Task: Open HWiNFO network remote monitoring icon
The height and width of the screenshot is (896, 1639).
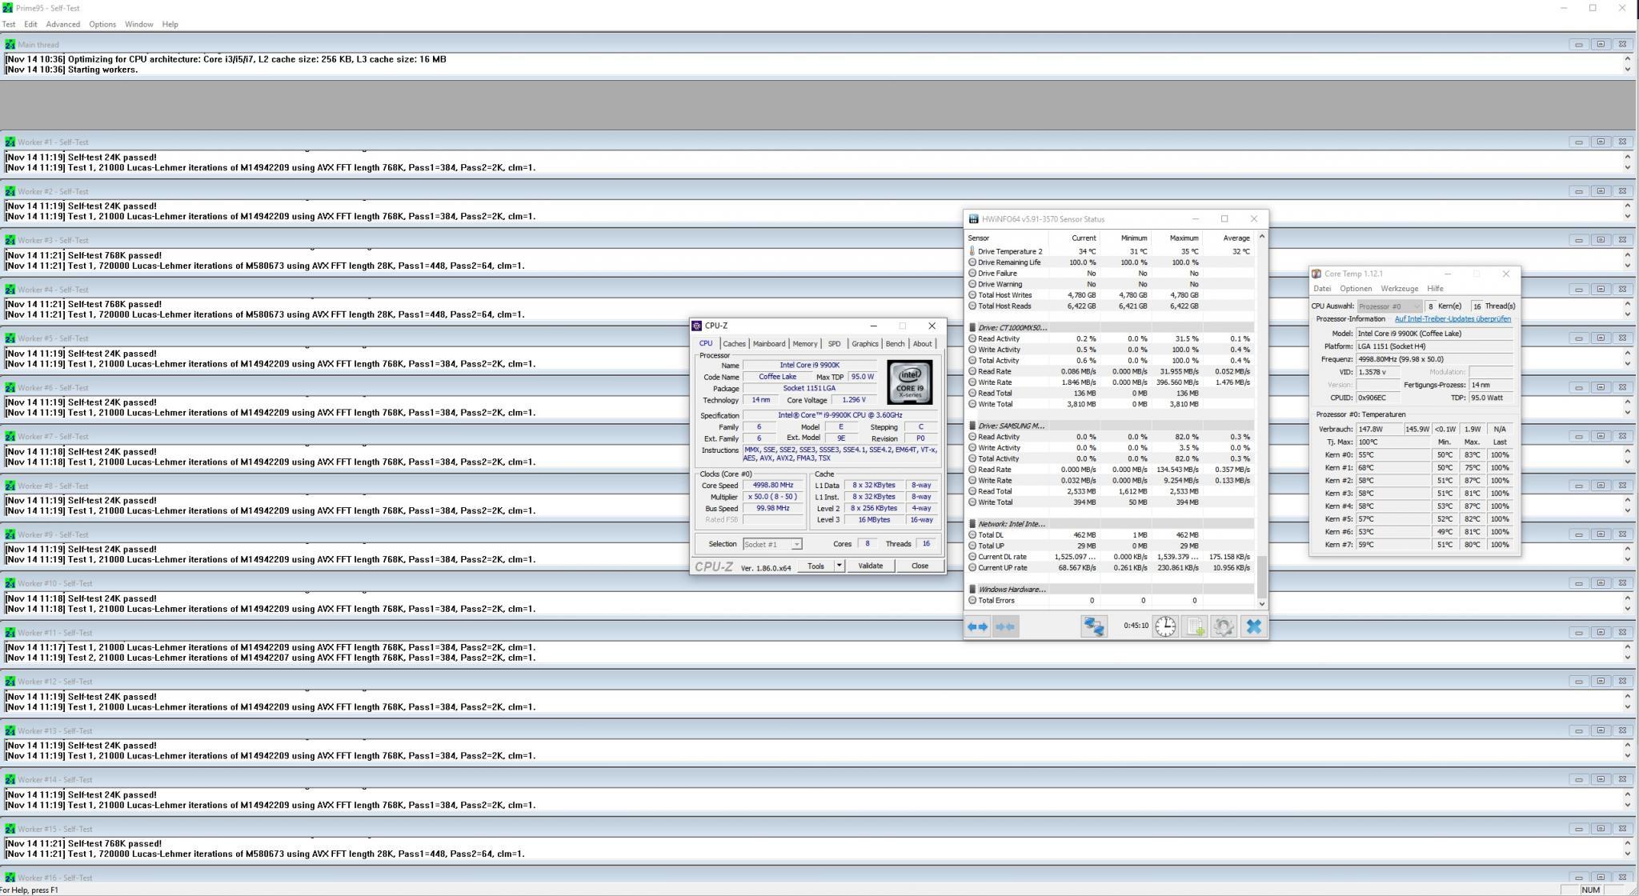Action: click(1093, 627)
